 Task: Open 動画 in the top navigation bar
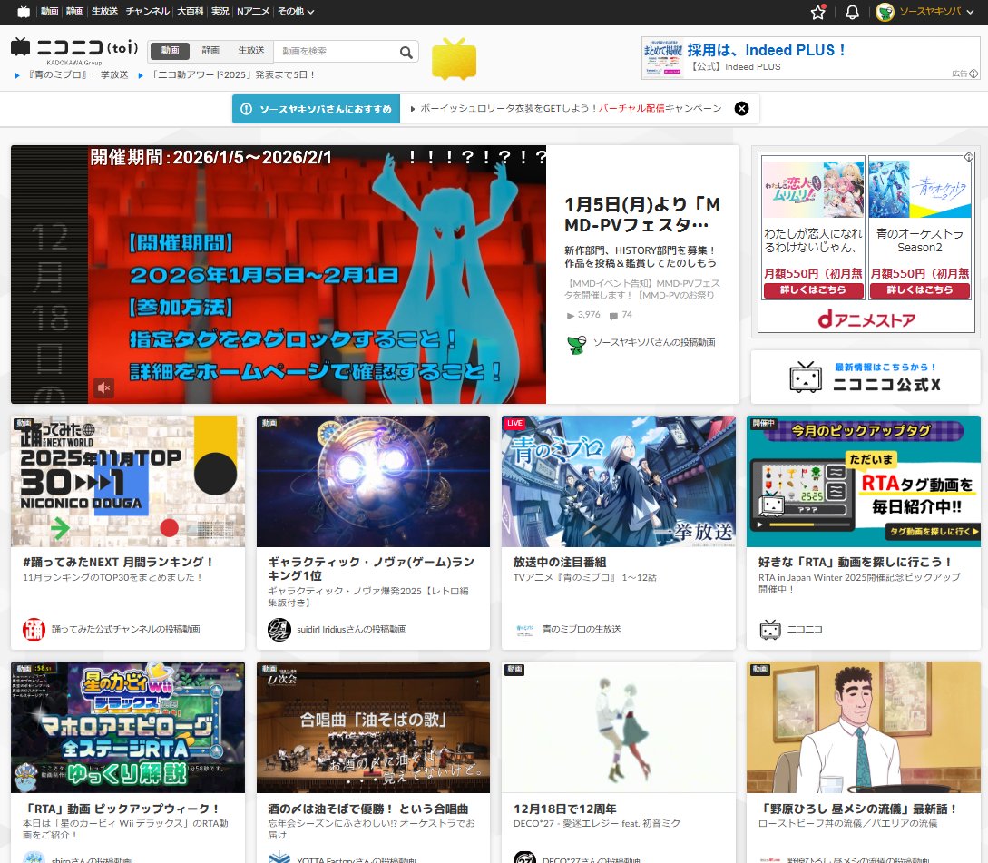49,12
